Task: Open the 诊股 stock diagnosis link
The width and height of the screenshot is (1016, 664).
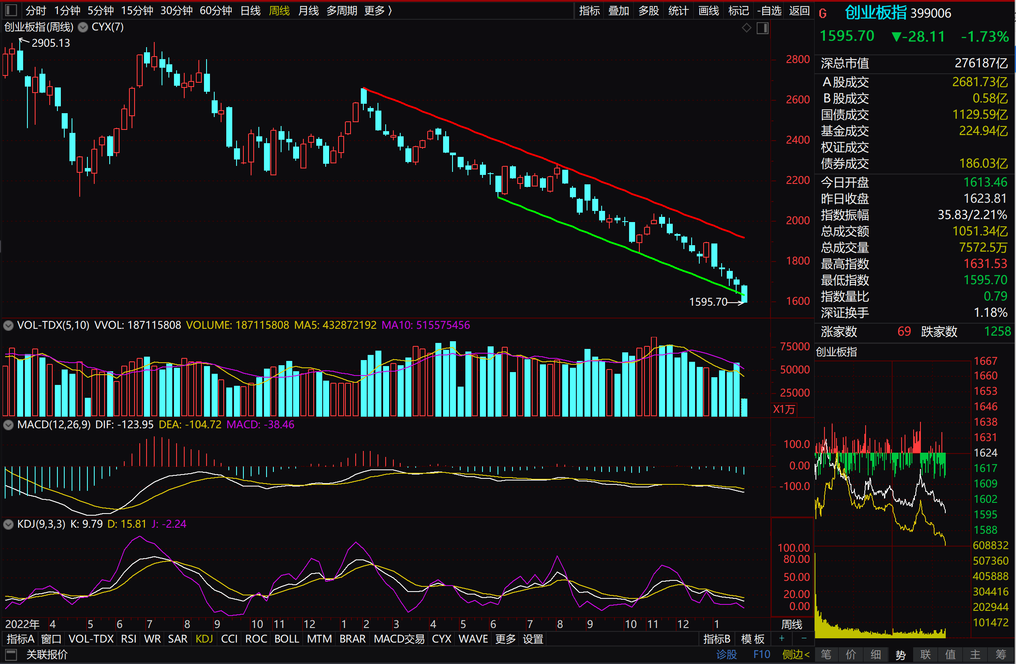Action: [727, 655]
